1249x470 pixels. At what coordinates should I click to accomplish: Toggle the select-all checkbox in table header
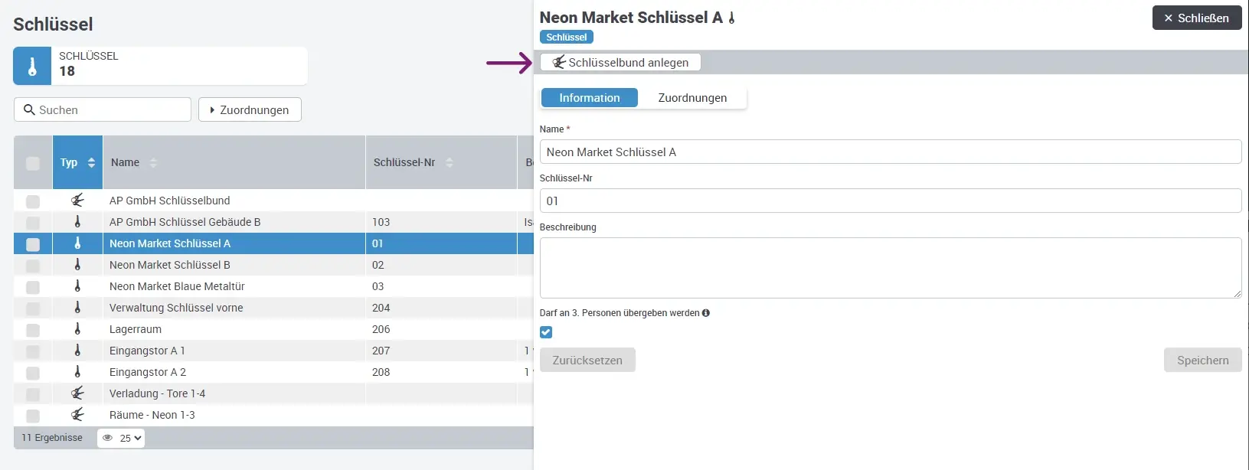[33, 163]
